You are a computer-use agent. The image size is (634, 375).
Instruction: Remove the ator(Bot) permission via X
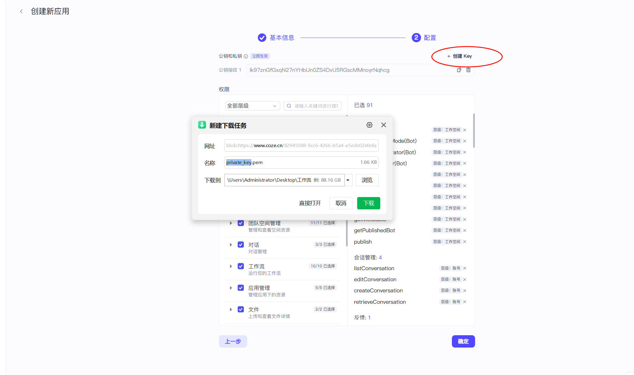(465, 152)
